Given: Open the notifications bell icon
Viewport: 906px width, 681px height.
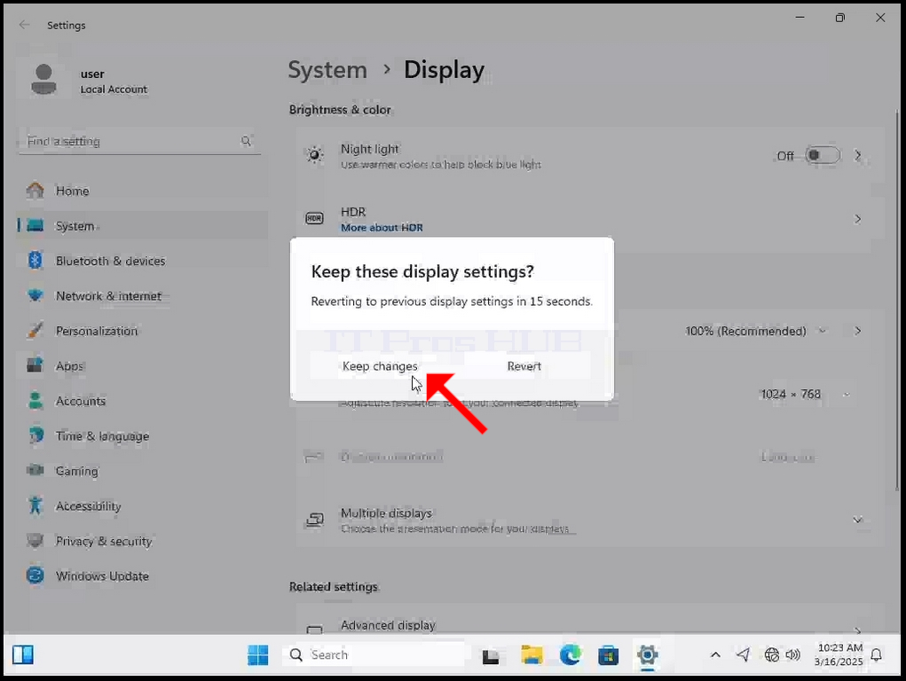Looking at the screenshot, I should pyautogui.click(x=877, y=654).
